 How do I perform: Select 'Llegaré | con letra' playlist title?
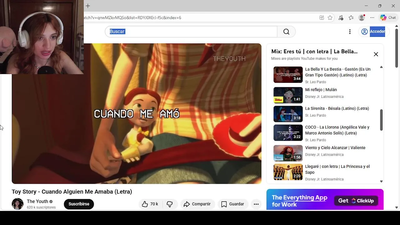337,169
